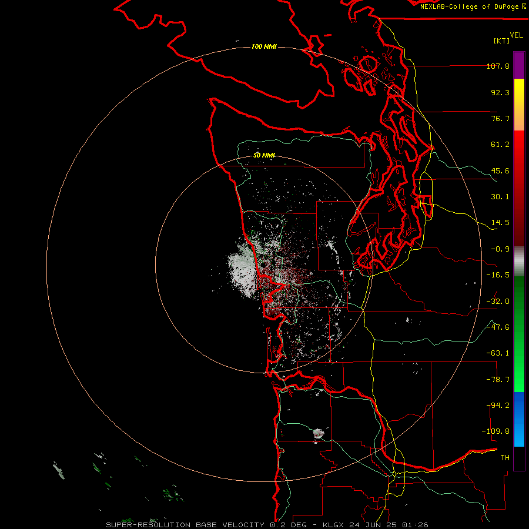Click the [KT] units label
The width and height of the screenshot is (529, 529).
pyautogui.click(x=502, y=41)
